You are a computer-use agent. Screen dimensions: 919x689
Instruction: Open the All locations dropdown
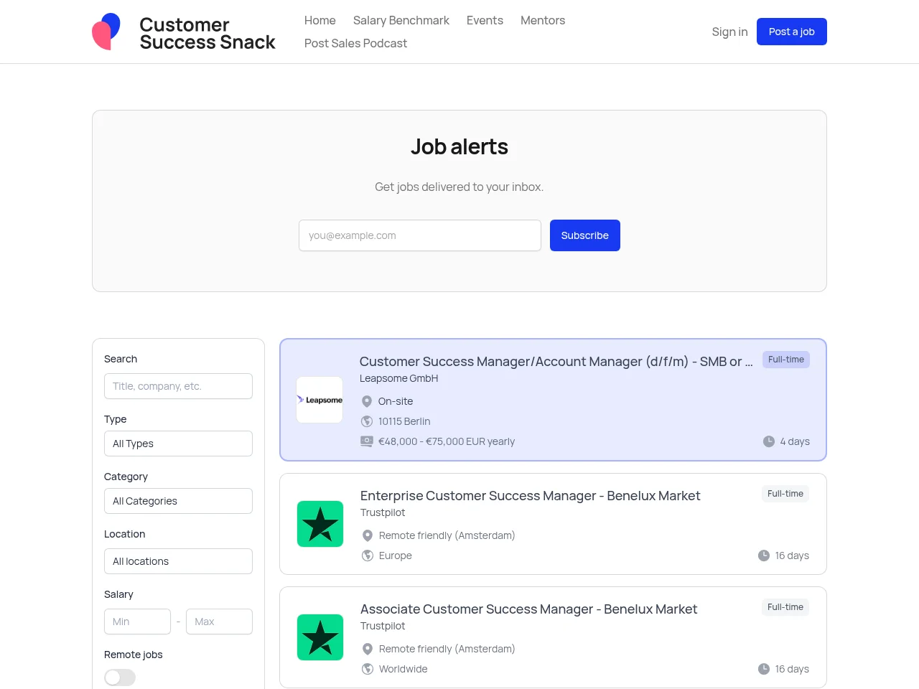178,561
